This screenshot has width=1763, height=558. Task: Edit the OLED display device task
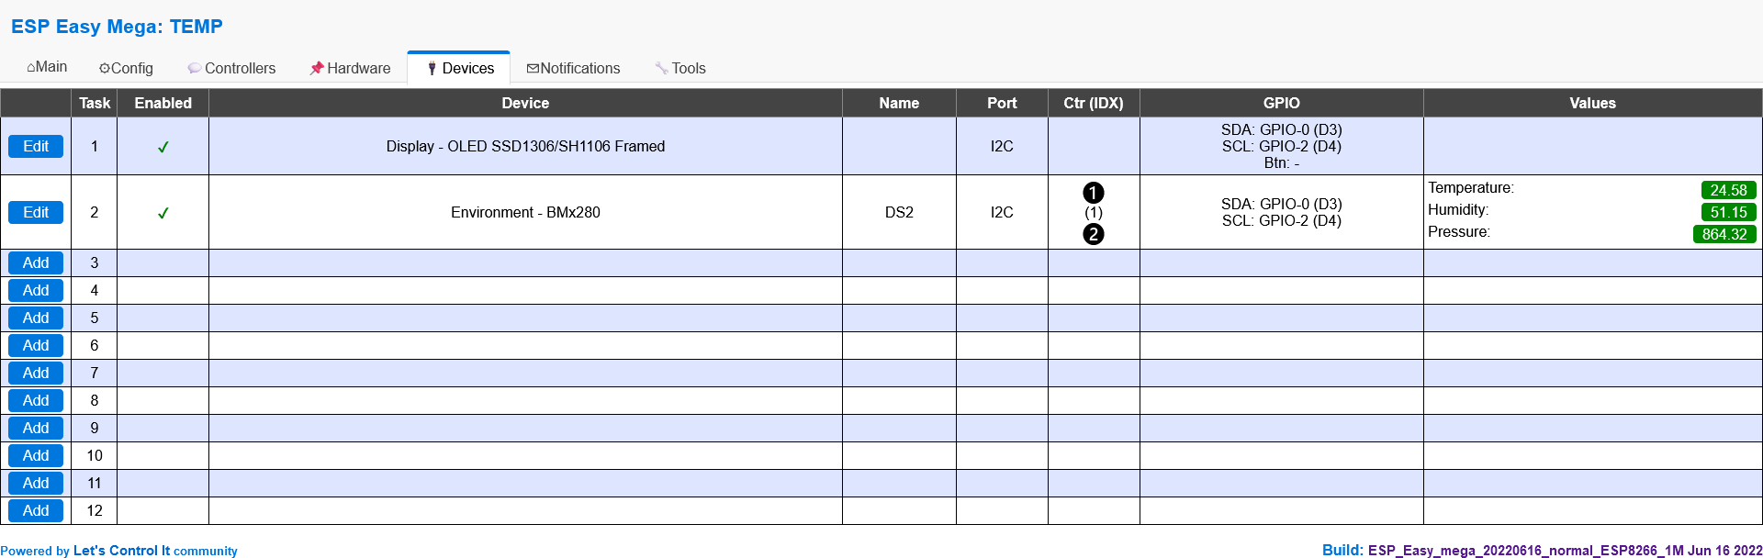[x=36, y=147]
